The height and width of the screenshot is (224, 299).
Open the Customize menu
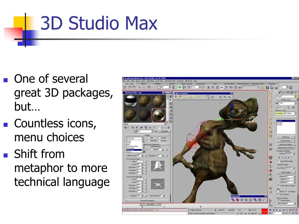(180, 81)
